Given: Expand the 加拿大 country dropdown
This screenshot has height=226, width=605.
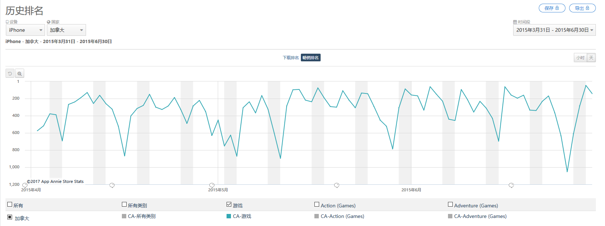Looking at the screenshot, I should tap(66, 30).
